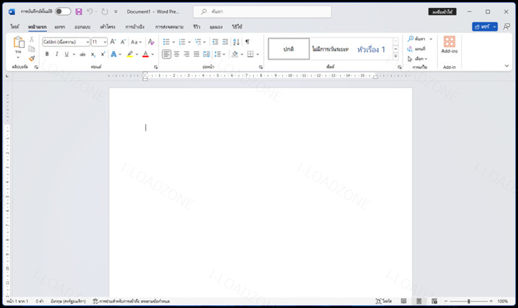
Task: Open Text Effects blue A icon
Action: (114, 54)
